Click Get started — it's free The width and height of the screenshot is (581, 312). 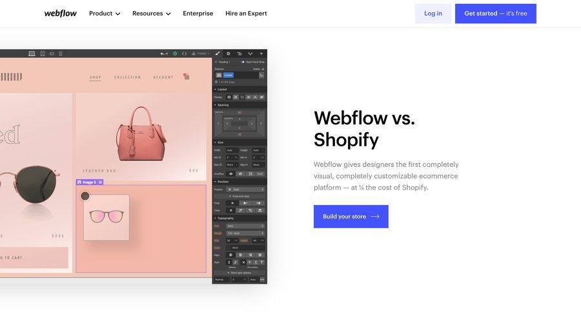coord(495,14)
